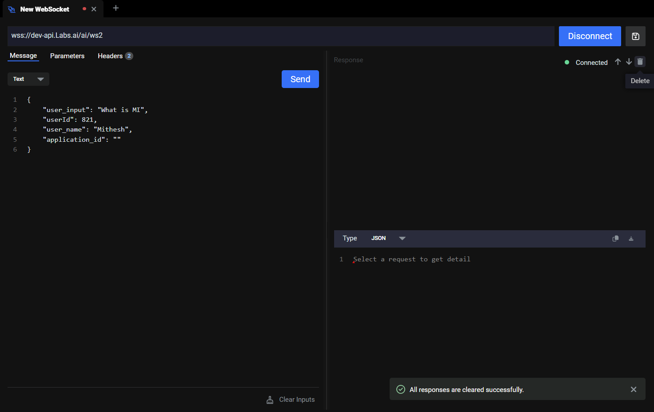Click the broom icon beside Clear Inputs
The image size is (654, 412).
pyautogui.click(x=270, y=400)
